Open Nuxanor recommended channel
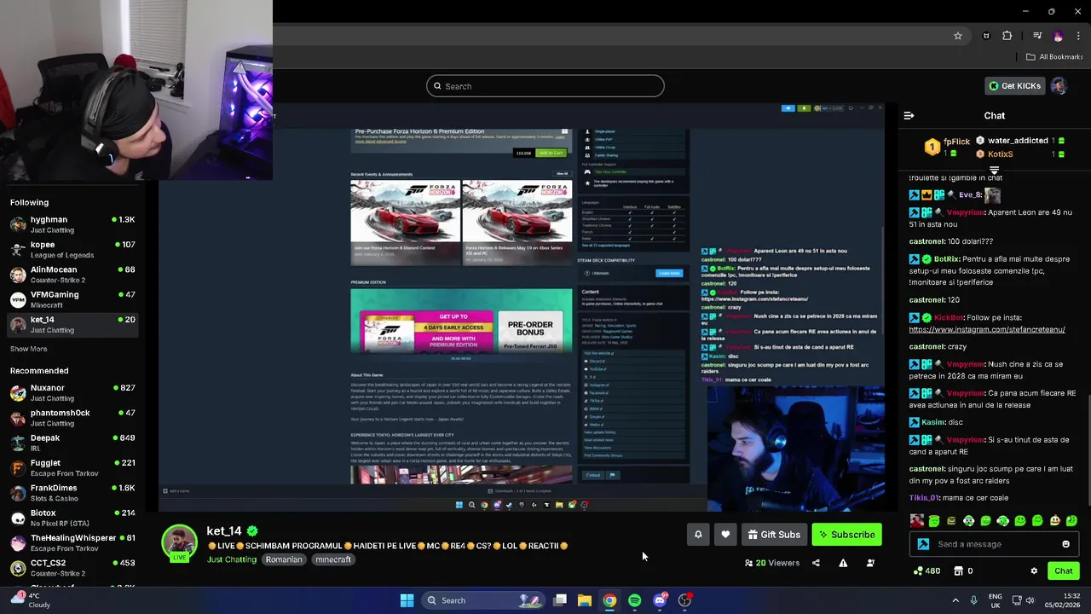The width and height of the screenshot is (1091, 614). point(72,392)
